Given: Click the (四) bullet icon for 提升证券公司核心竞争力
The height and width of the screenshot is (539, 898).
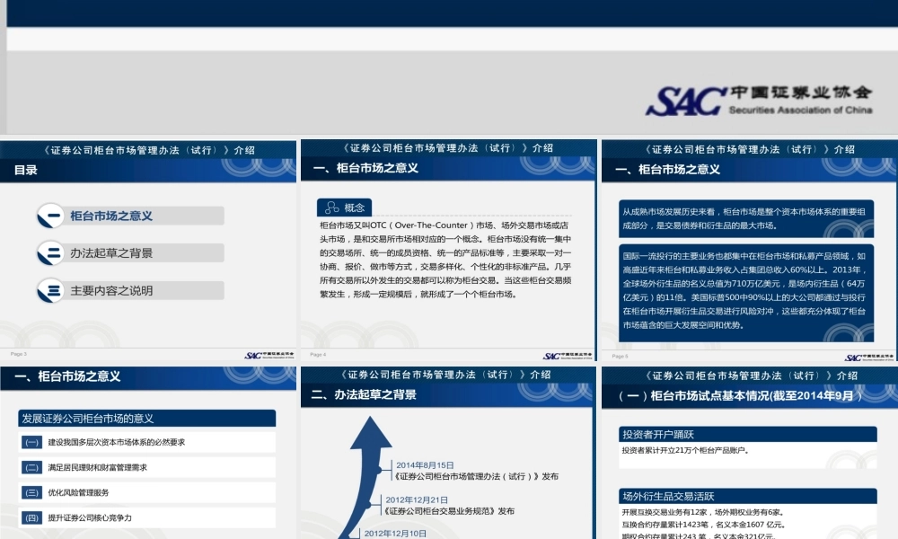Looking at the screenshot, I should 31,517.
